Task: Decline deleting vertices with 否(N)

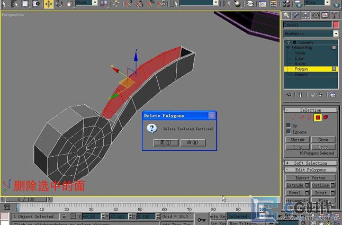Action: [193, 142]
